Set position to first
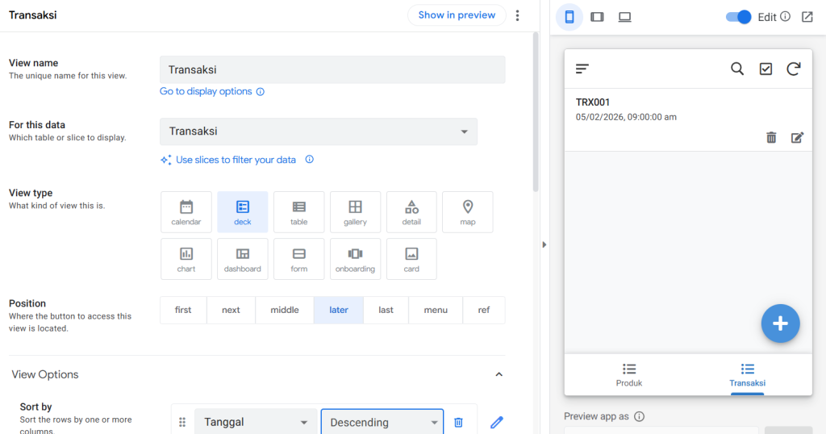This screenshot has height=434, width=826. [x=183, y=311]
